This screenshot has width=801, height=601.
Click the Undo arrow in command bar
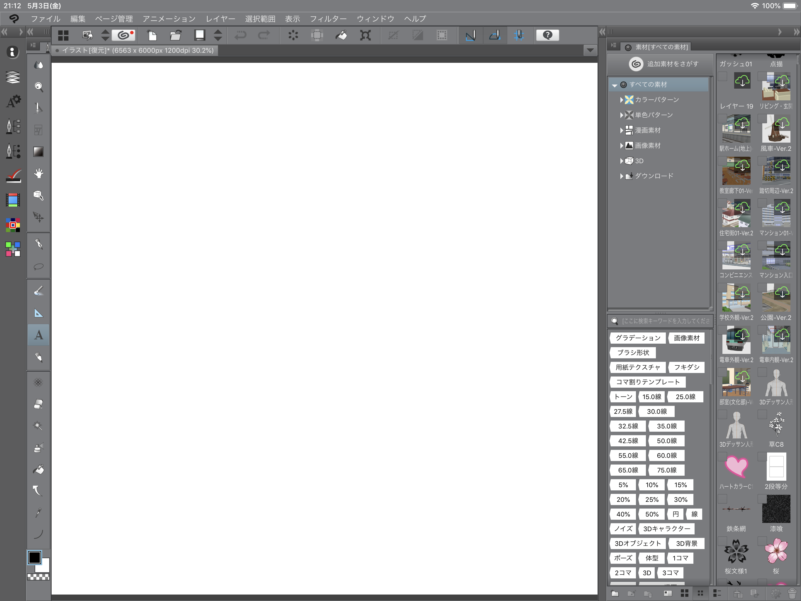click(240, 35)
